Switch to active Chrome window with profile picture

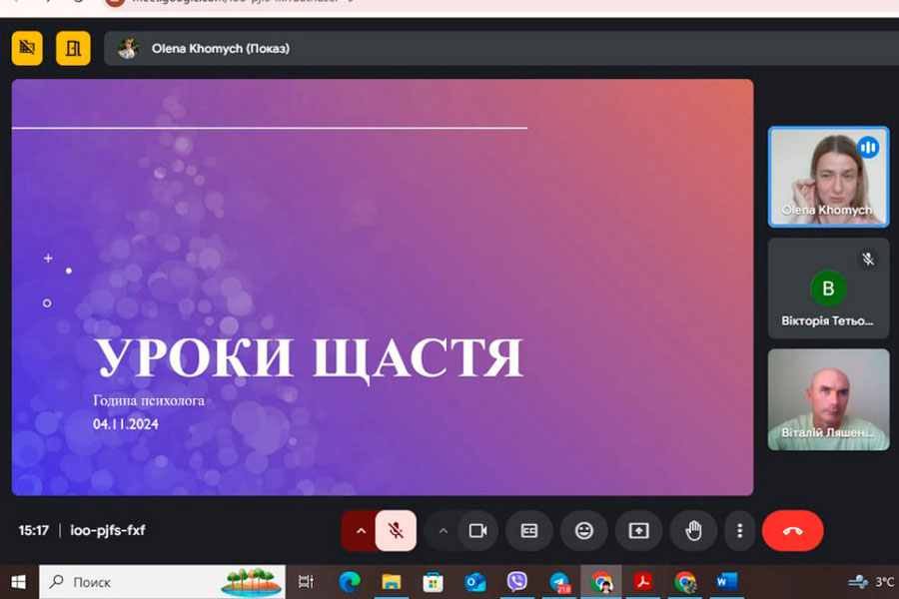[601, 582]
